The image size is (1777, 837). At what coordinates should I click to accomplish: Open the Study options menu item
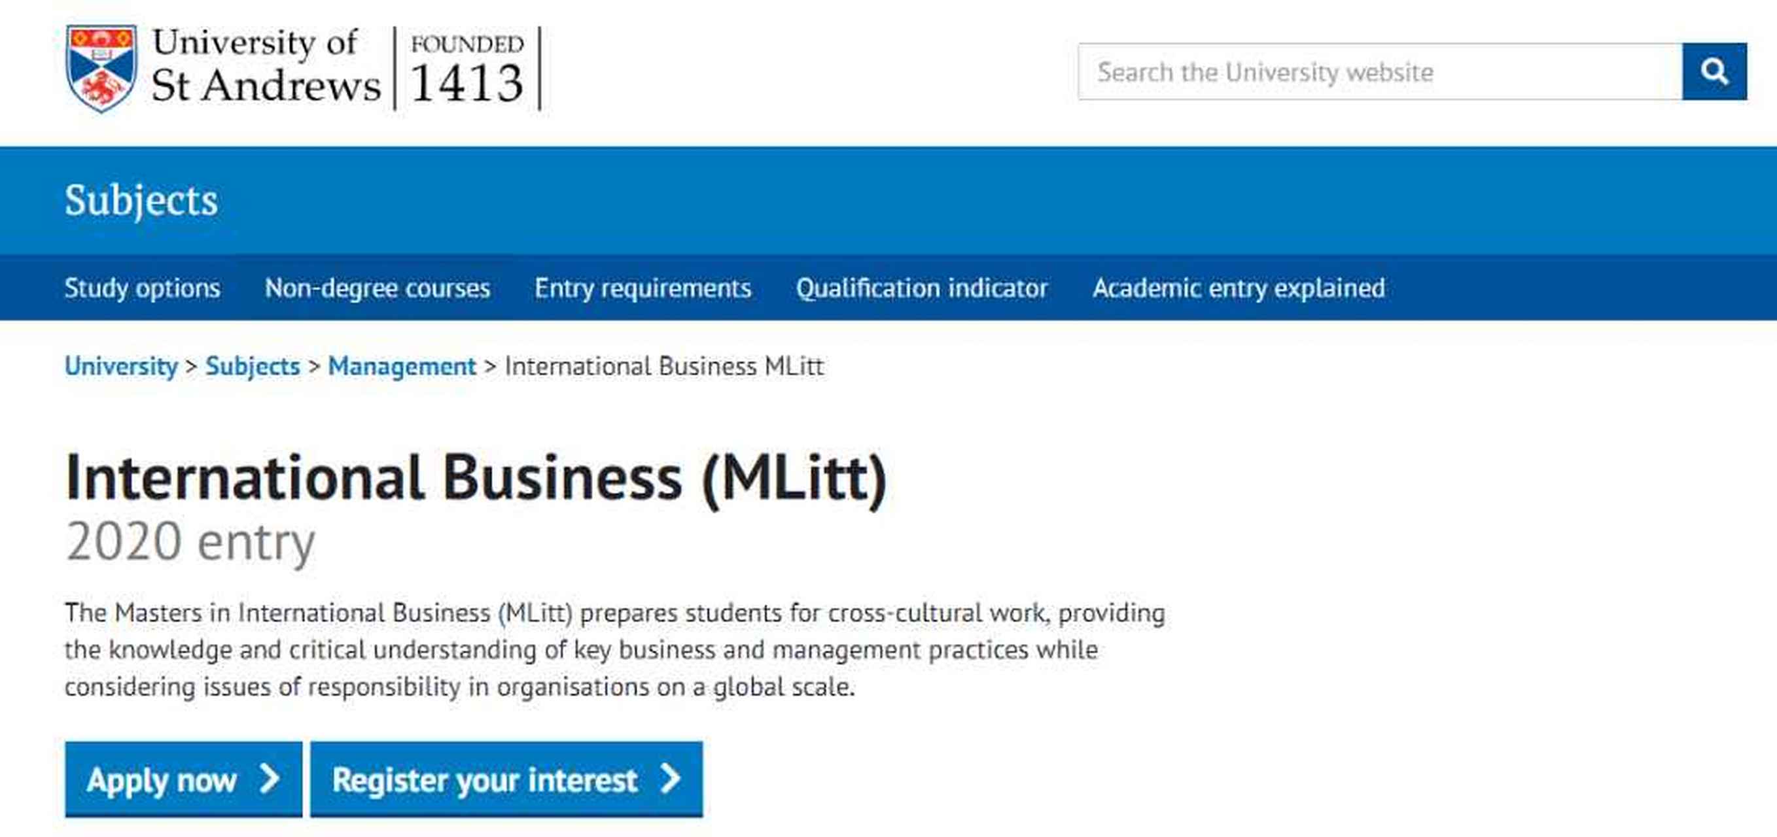142,288
